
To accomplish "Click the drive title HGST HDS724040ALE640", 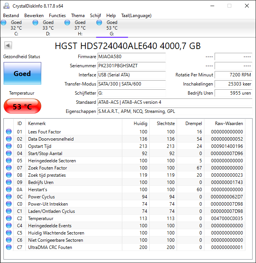I will click(128, 46).
